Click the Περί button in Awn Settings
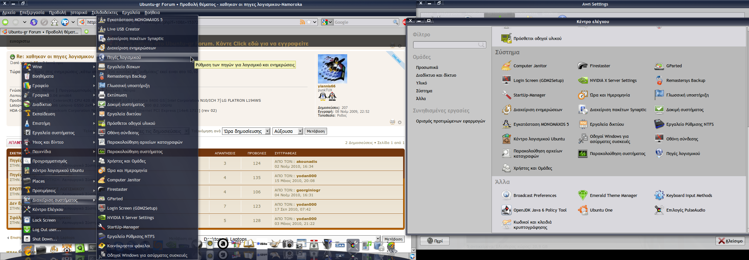Image resolution: width=749 pixels, height=260 pixels. coord(435,241)
